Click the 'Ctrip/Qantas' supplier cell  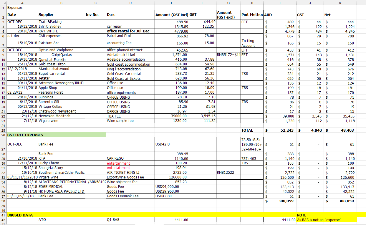click(x=61, y=55)
